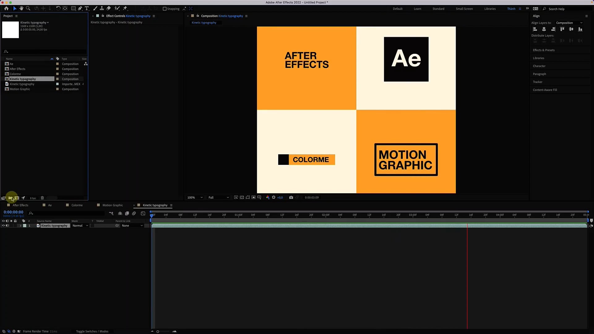Image resolution: width=594 pixels, height=334 pixels.
Task: Create a new composition from Project panel
Action: point(17,198)
